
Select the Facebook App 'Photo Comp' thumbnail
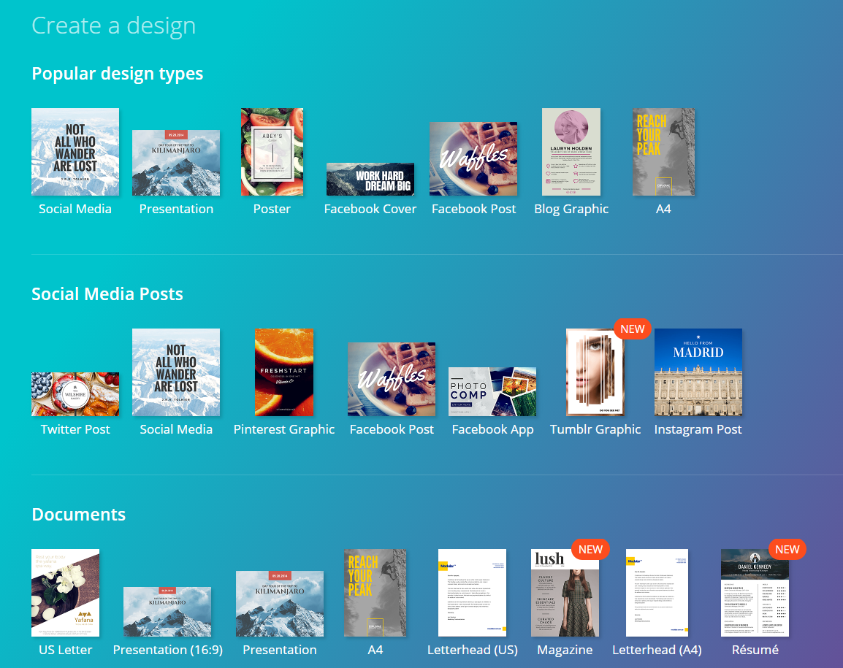click(492, 391)
